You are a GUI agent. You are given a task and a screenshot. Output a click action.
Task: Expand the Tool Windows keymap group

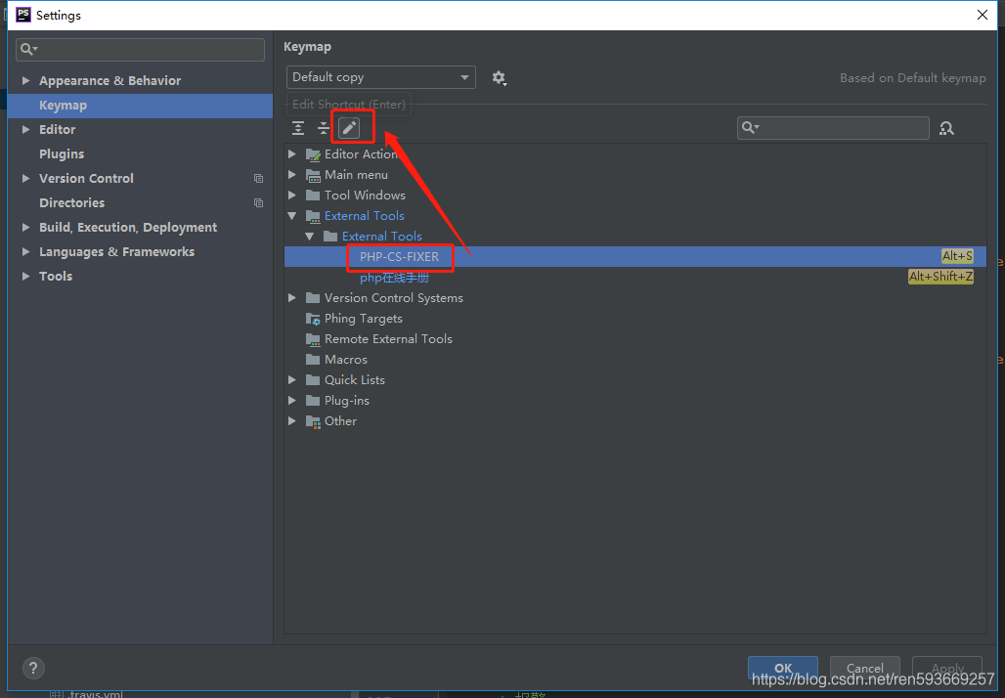pos(292,195)
